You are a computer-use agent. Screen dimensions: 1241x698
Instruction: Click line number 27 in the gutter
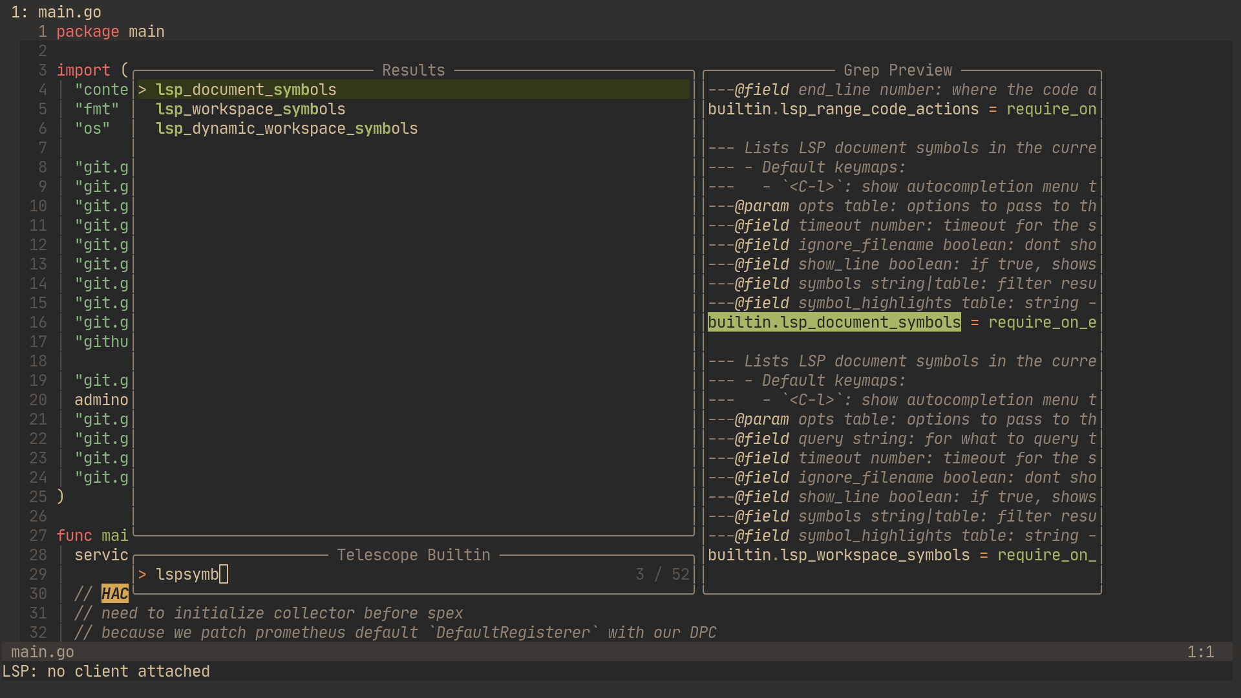tap(37, 535)
